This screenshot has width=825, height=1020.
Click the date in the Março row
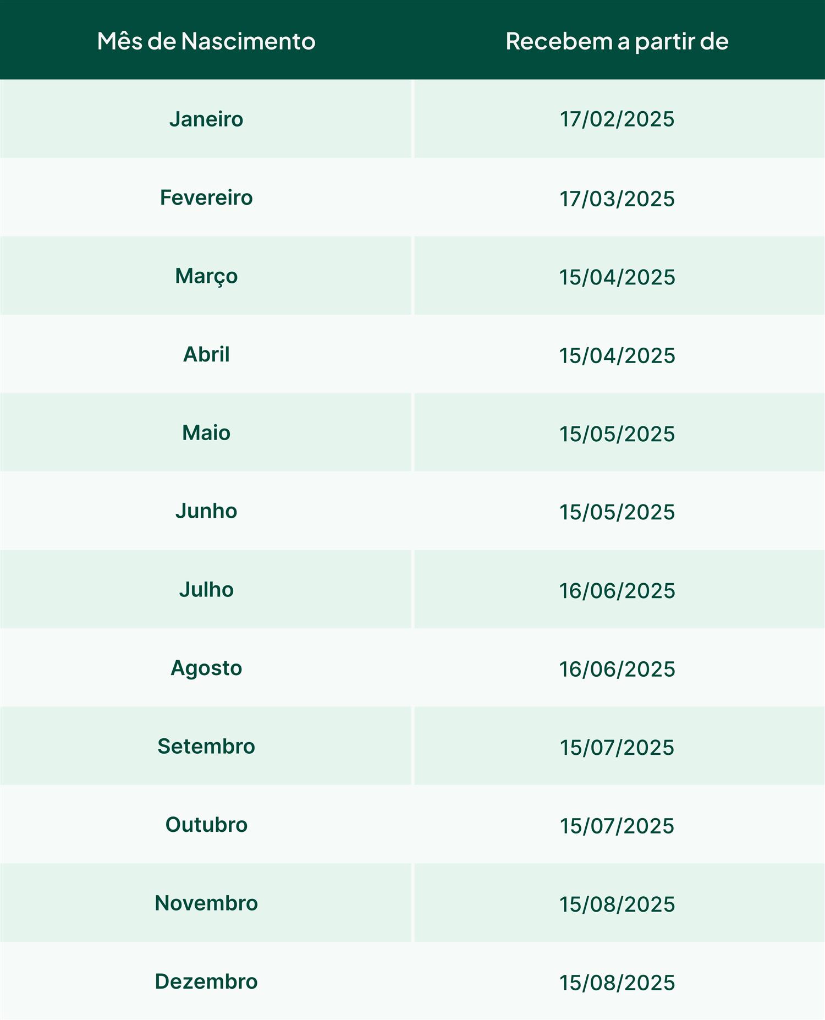(x=617, y=277)
